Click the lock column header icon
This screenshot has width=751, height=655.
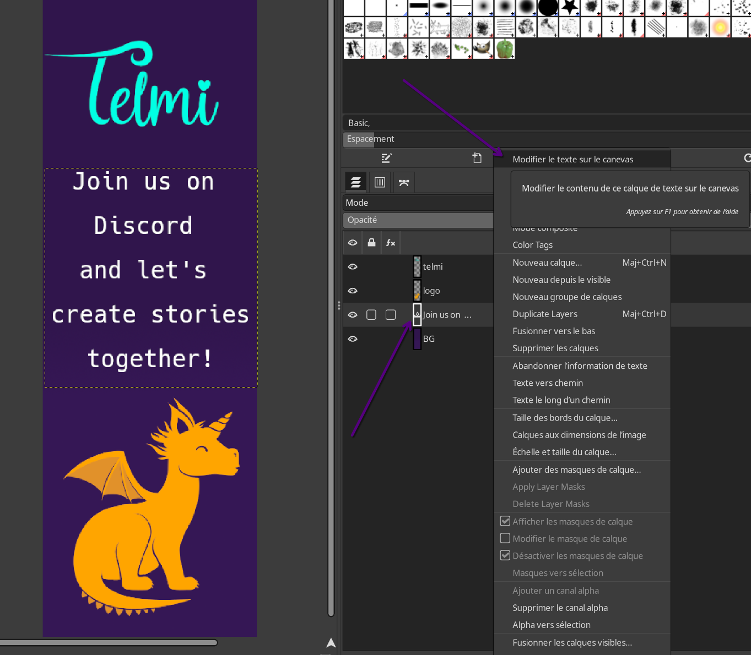[x=372, y=243]
